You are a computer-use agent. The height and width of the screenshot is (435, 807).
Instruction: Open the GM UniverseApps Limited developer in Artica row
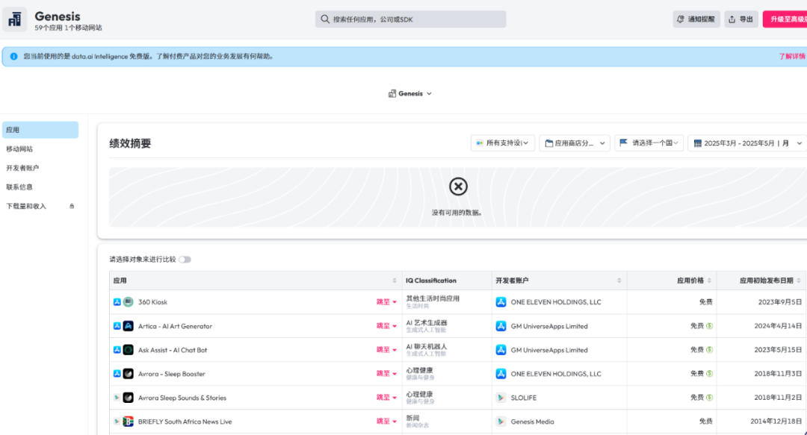[x=549, y=326]
